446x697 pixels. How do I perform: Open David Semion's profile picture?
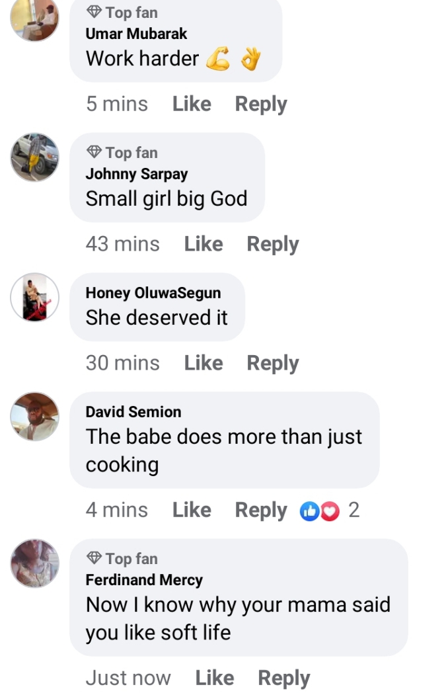pyautogui.click(x=34, y=416)
